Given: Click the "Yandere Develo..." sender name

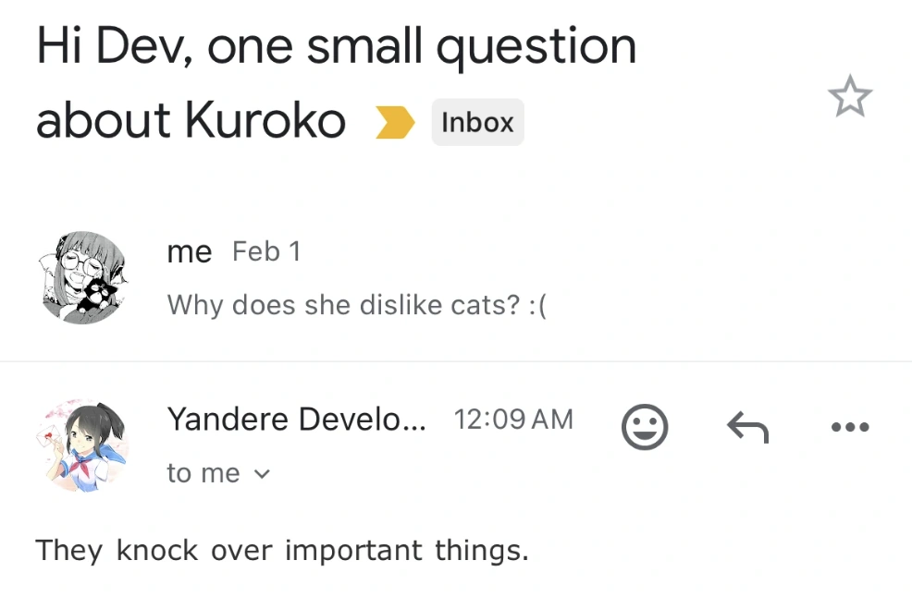Looking at the screenshot, I should (297, 420).
